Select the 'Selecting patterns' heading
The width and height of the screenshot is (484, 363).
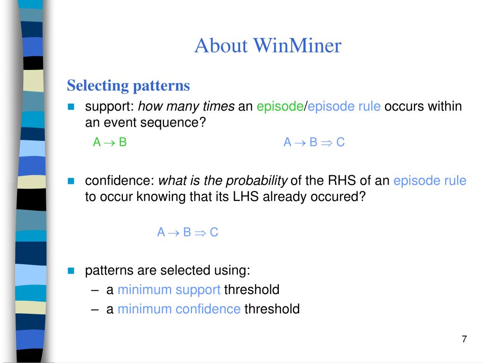point(129,86)
